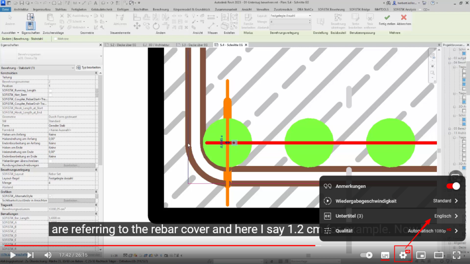The width and height of the screenshot is (470, 264).
Task: Click the Save icon in quick access toolbar
Action: 21,3
